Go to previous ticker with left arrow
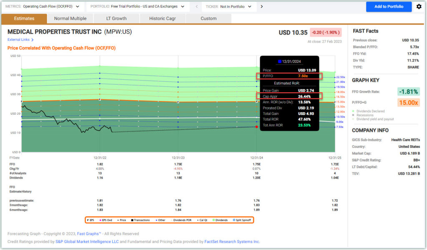 point(196,7)
